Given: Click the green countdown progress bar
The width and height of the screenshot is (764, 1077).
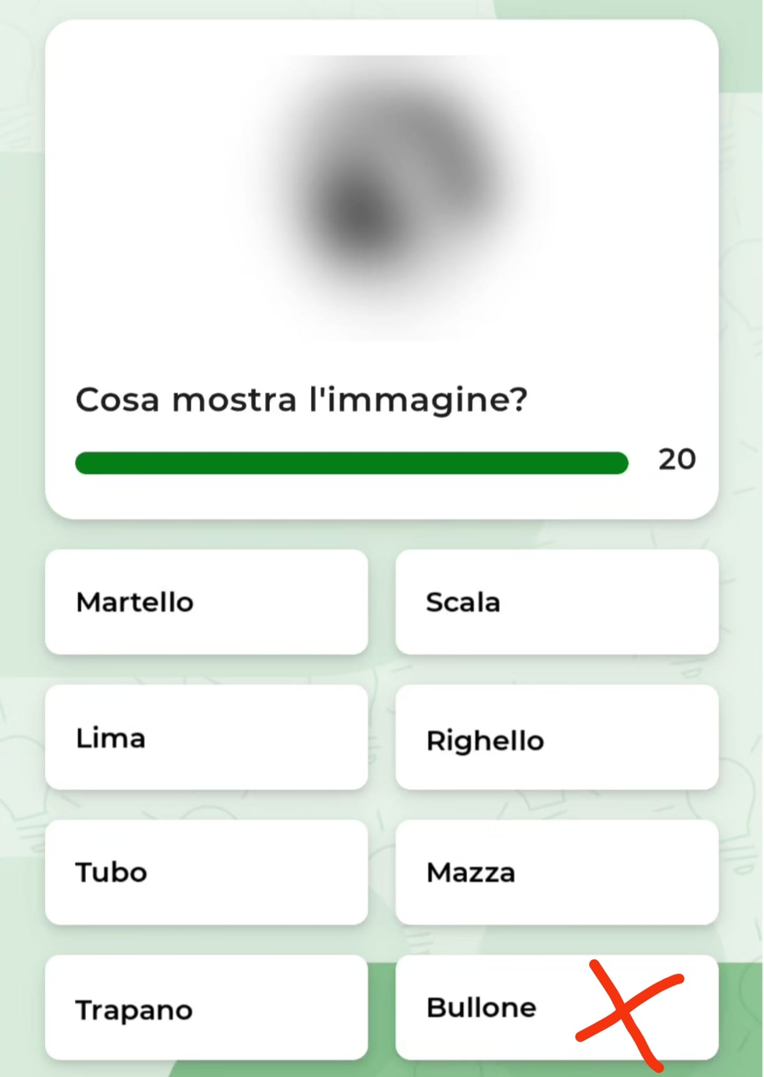Looking at the screenshot, I should click(x=351, y=463).
